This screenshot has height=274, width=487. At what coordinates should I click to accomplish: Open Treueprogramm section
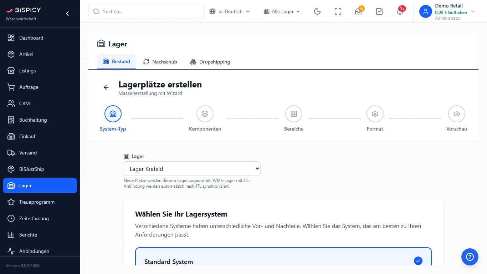coord(40,202)
